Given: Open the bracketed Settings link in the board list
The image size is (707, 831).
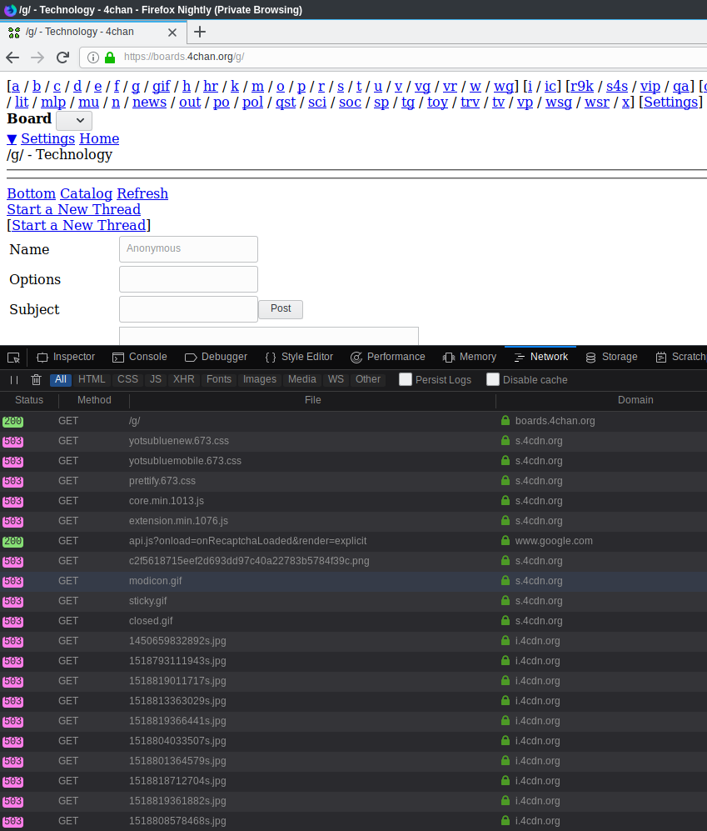Looking at the screenshot, I should (x=670, y=103).
